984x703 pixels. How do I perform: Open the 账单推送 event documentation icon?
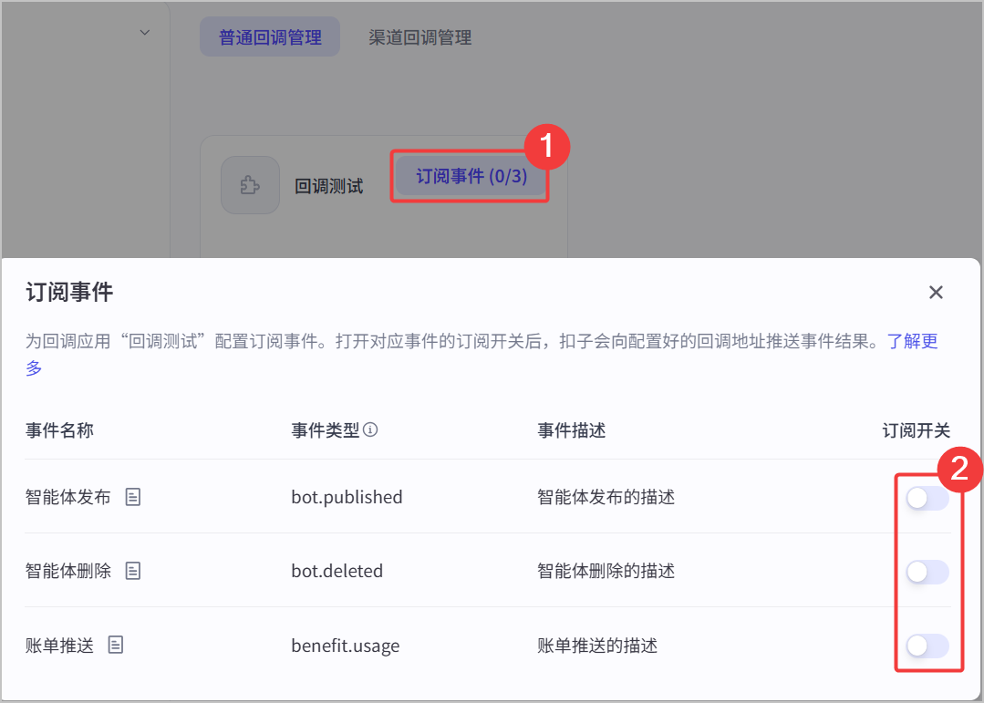click(x=116, y=645)
